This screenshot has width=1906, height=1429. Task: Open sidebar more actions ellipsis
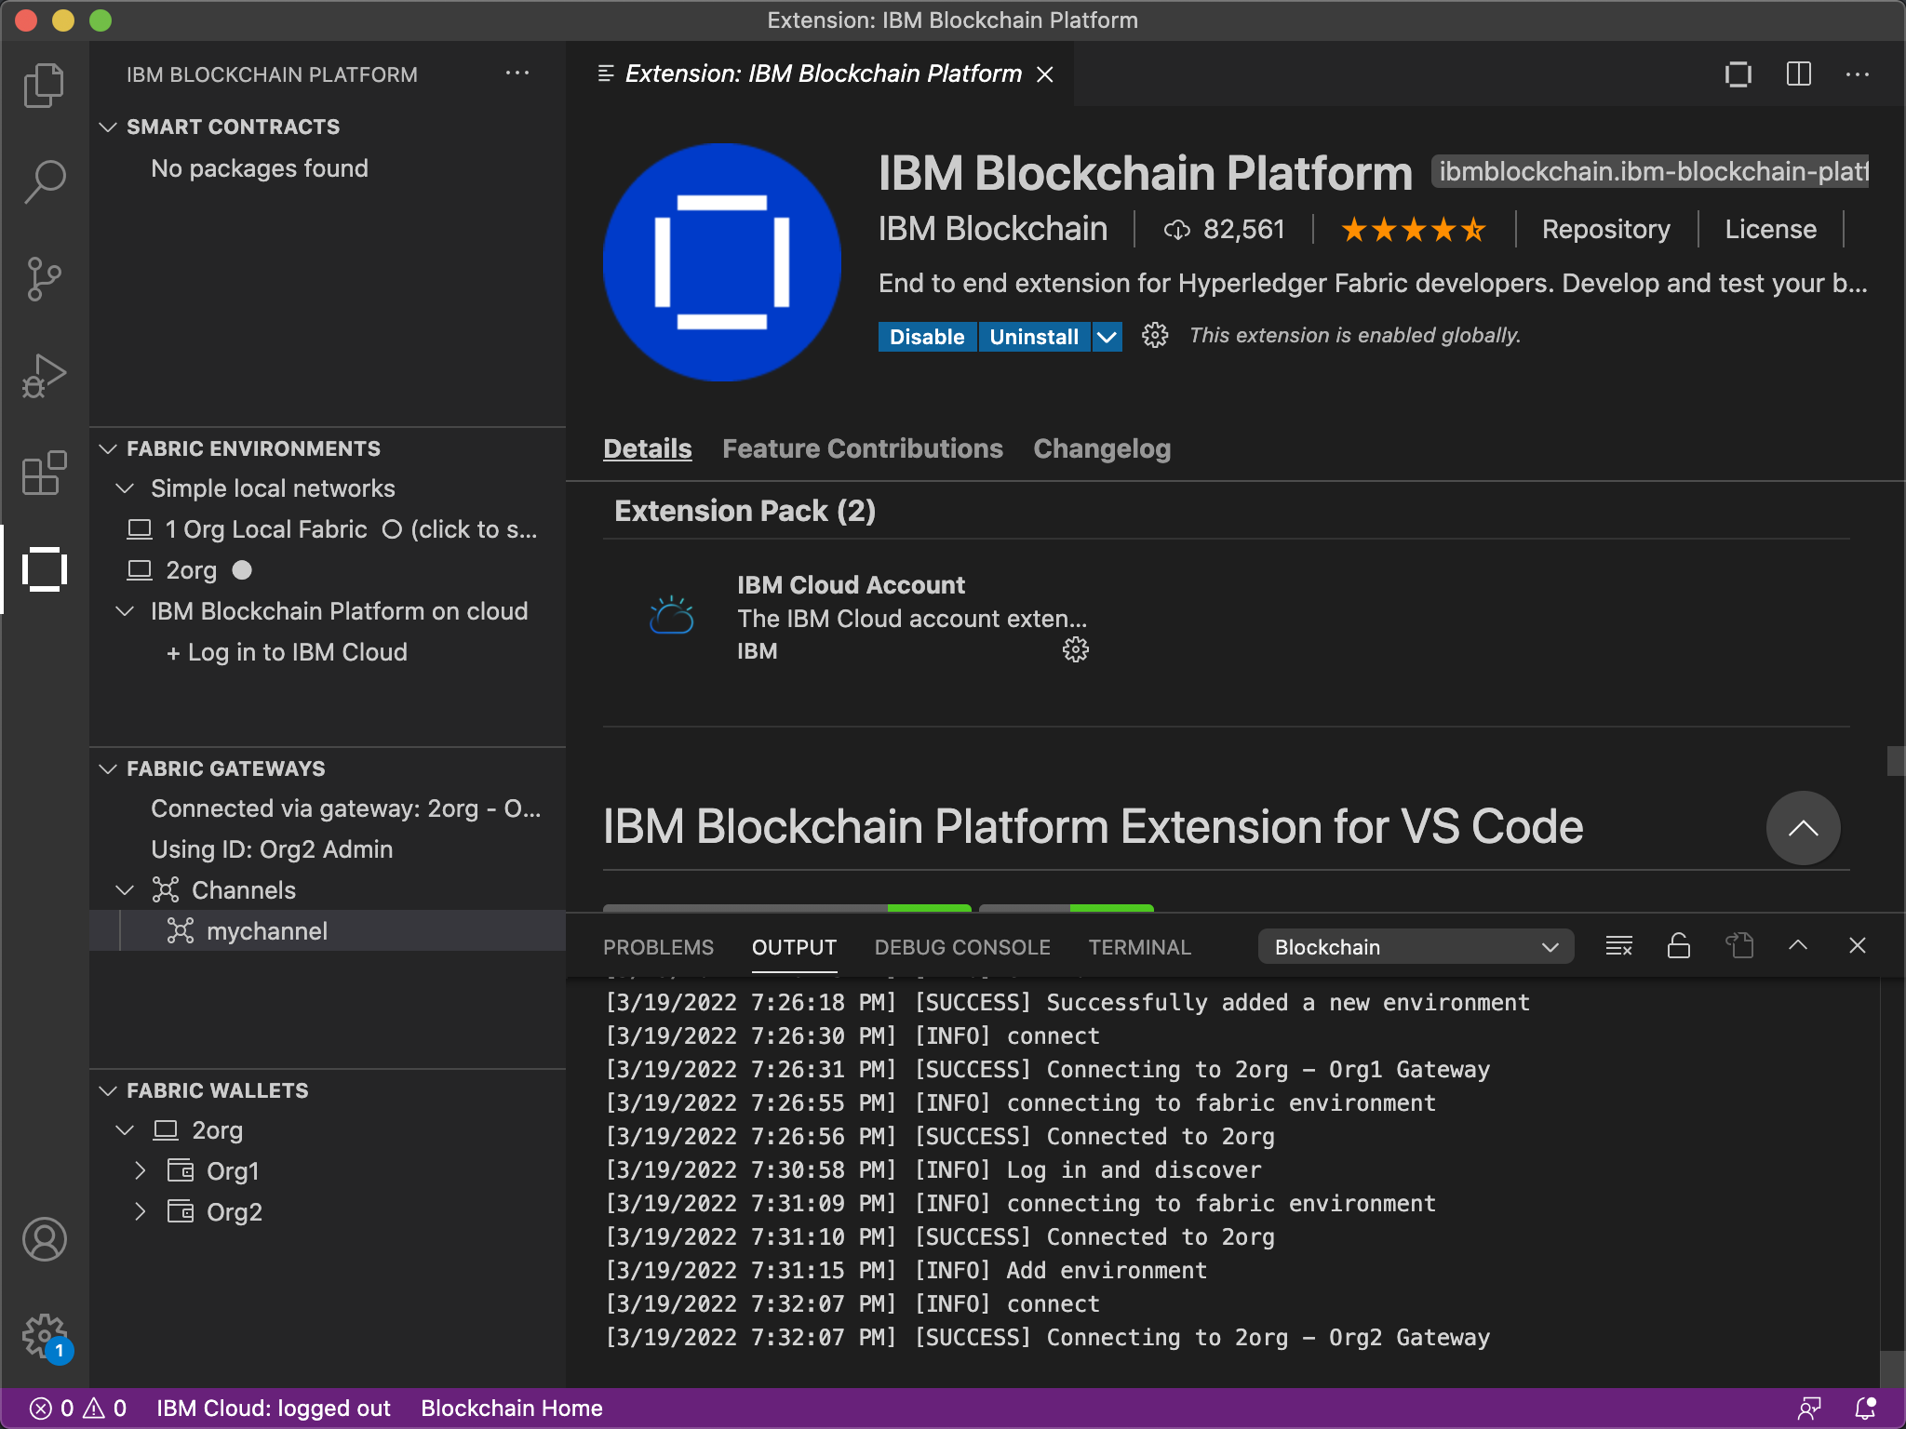(x=517, y=73)
